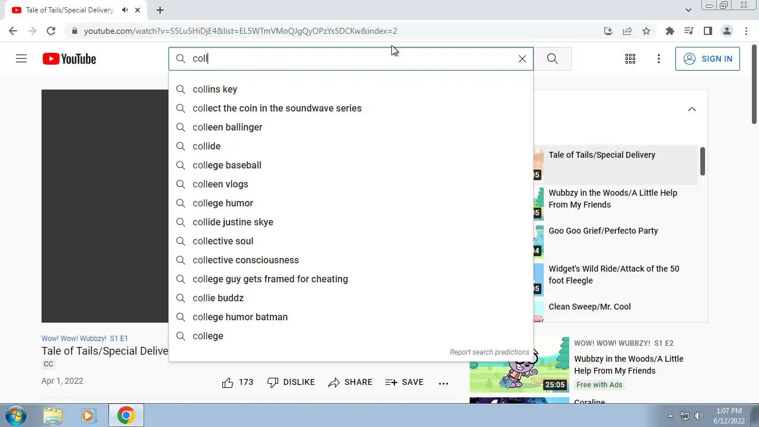Open more actions ellipsis under video

point(444,383)
